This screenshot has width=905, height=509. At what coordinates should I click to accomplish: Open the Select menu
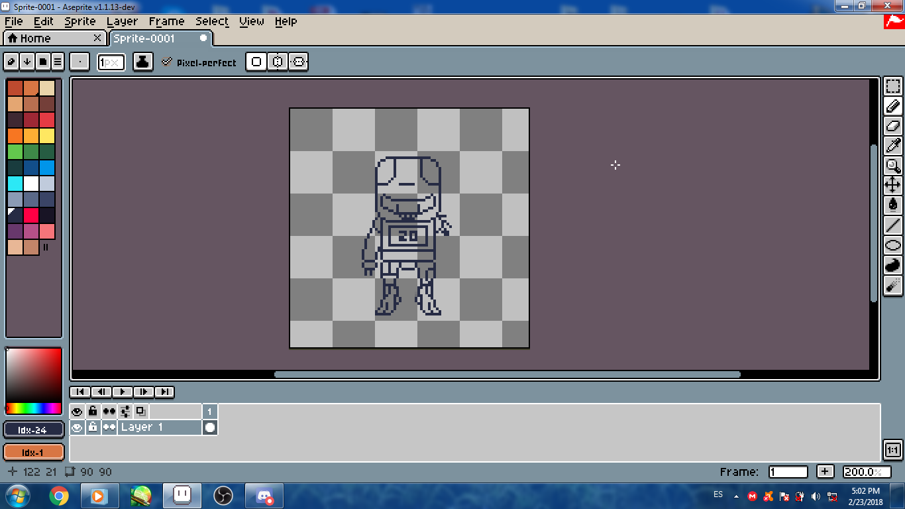pos(212,21)
